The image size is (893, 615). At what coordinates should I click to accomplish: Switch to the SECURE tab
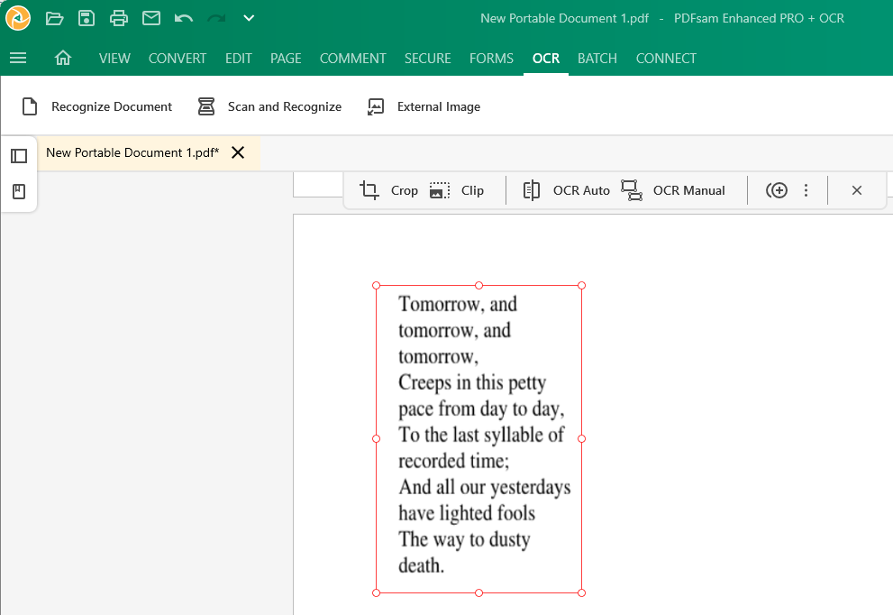click(428, 59)
